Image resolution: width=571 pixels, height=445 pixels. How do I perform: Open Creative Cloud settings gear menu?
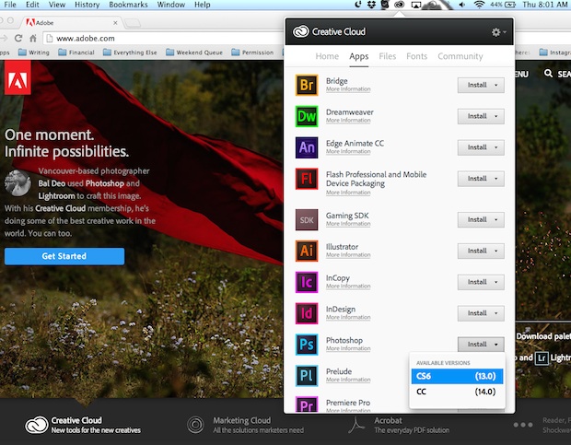[x=498, y=32]
